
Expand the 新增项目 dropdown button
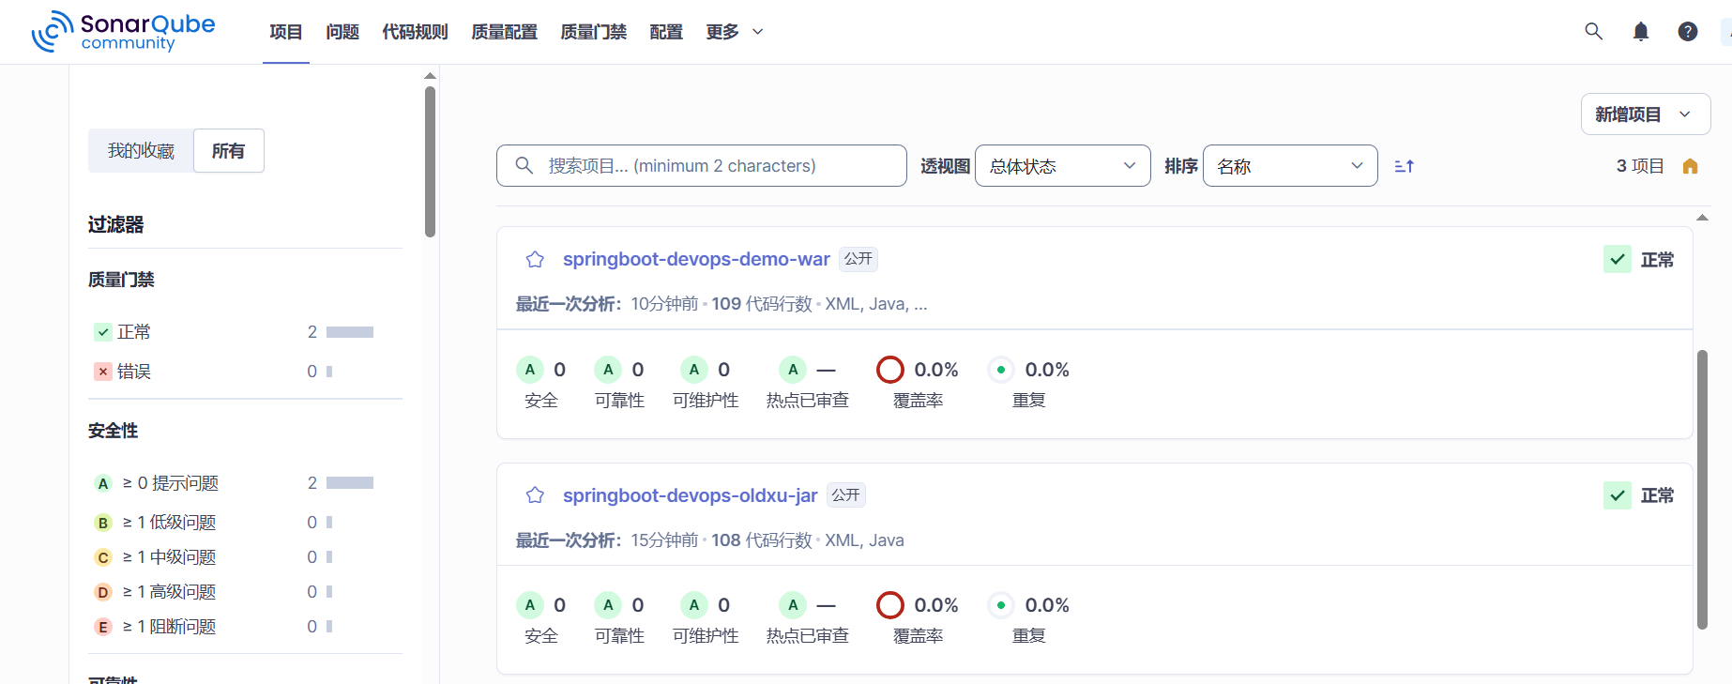(1645, 114)
